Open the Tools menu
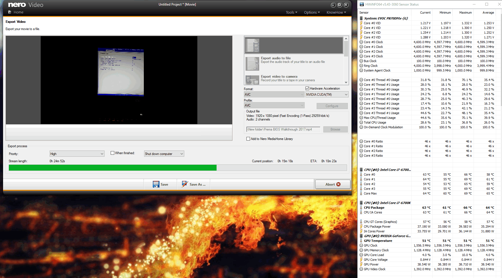The image size is (502, 278). coord(292,12)
